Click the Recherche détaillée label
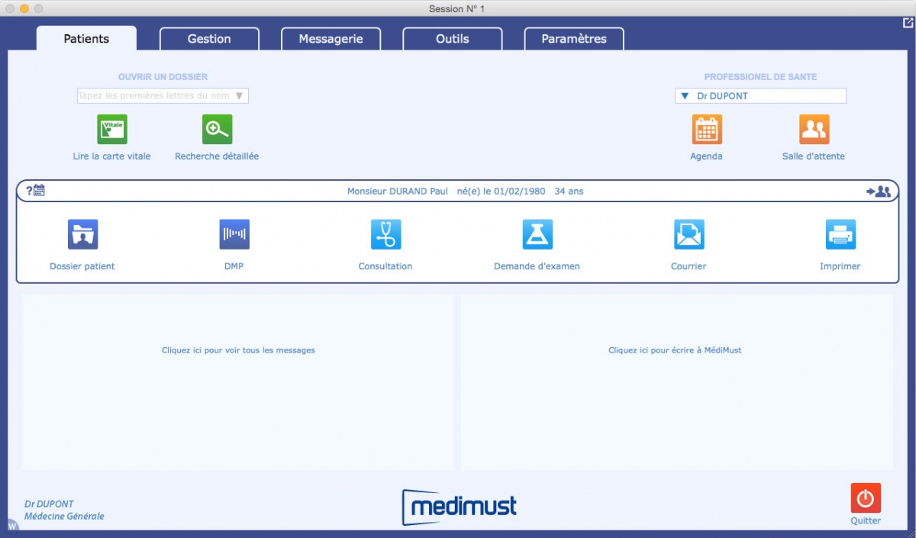Screen dimensions: 916x538 click(217, 156)
